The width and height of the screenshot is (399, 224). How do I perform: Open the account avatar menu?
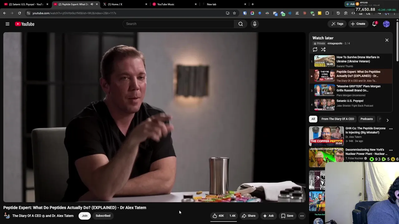[386, 24]
